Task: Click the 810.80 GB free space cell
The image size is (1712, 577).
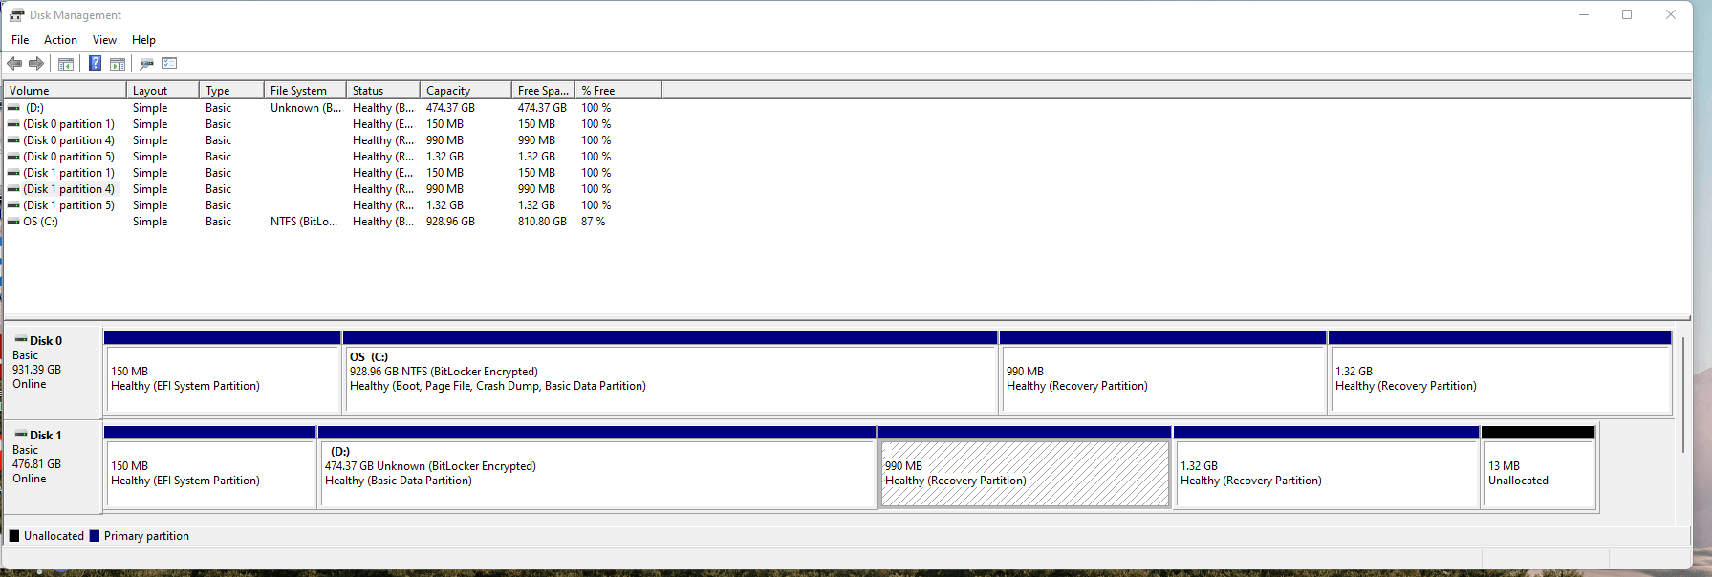Action: point(542,222)
